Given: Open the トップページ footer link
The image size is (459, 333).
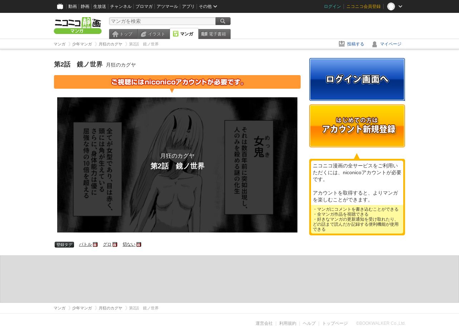Looking at the screenshot, I should tap(335, 323).
